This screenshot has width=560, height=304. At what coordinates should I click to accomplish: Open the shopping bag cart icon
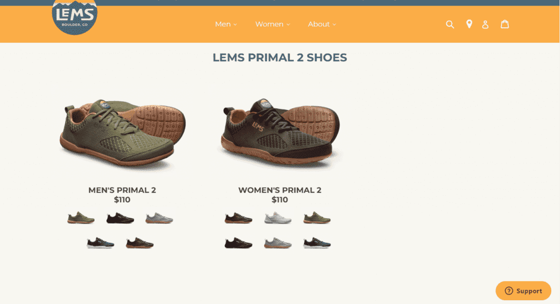(x=504, y=24)
